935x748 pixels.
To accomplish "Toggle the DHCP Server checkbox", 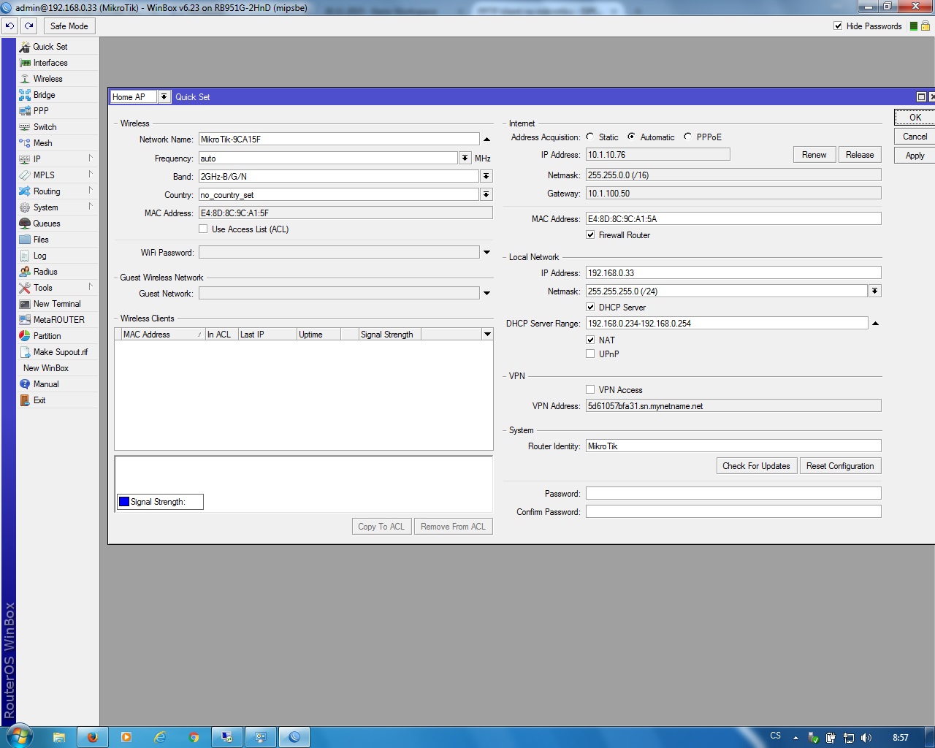I will point(590,308).
